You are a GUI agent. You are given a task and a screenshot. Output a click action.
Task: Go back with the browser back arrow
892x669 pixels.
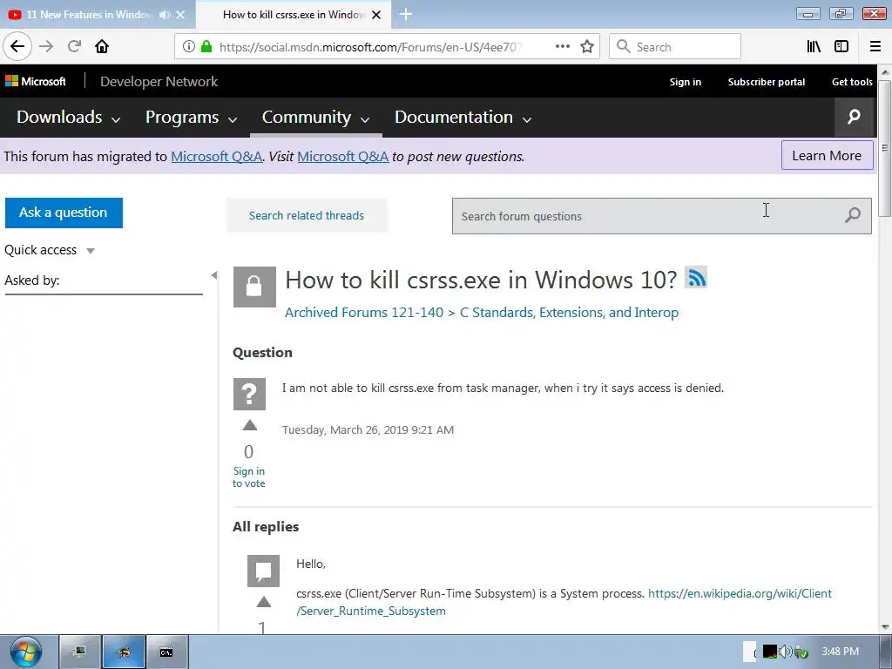point(17,46)
